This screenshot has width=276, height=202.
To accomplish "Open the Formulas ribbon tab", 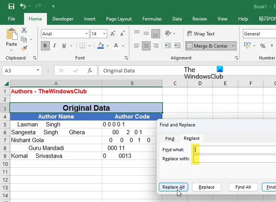I will (x=152, y=19).
